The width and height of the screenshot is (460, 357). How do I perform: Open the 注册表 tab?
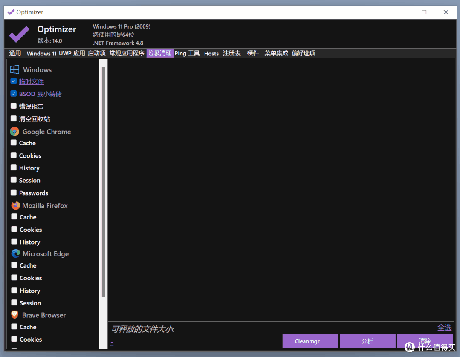pyautogui.click(x=232, y=53)
